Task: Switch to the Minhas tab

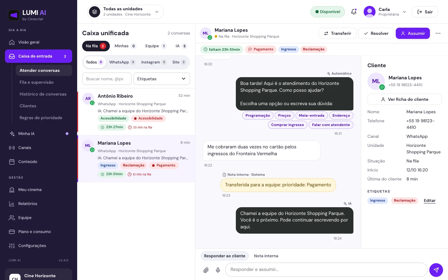Action: pos(125,46)
